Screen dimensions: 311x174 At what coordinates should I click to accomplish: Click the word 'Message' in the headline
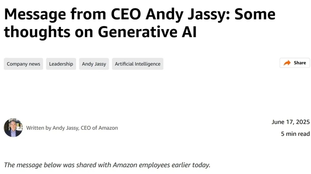click(x=35, y=15)
